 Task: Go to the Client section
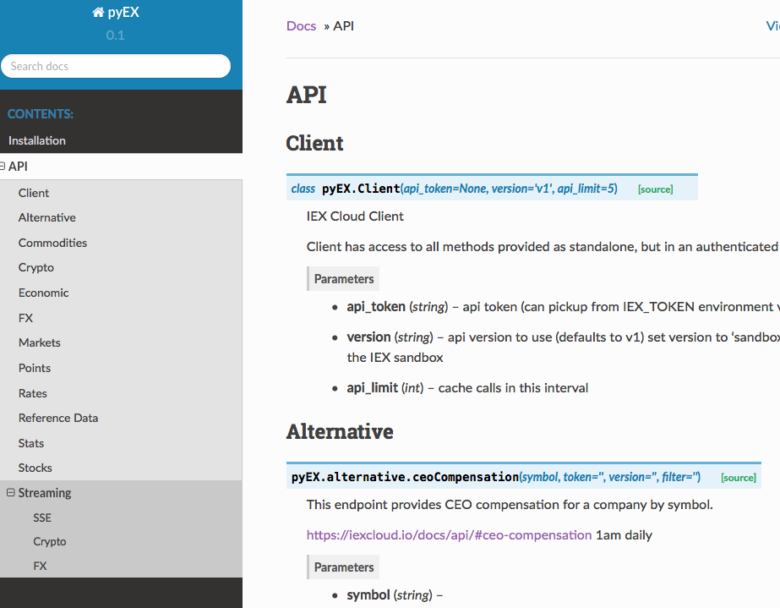point(34,193)
